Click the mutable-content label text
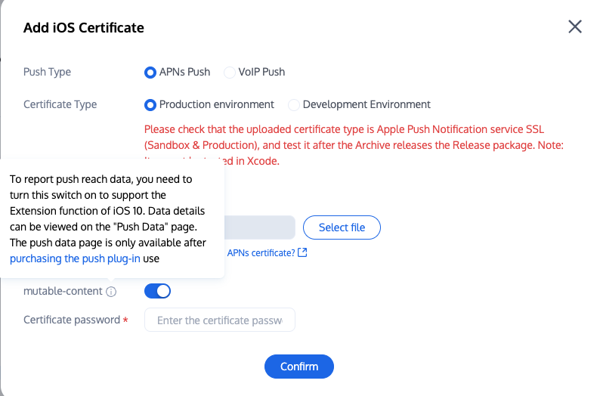 pos(63,292)
